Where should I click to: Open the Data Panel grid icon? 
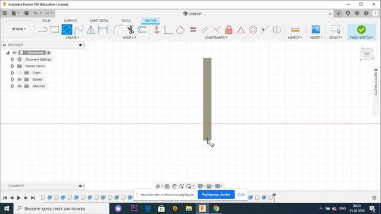pos(5,13)
